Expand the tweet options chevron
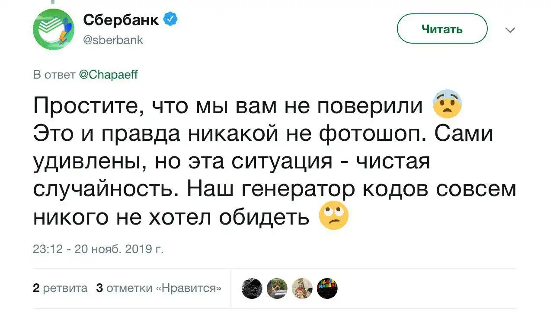The image size is (550, 317). point(511,30)
